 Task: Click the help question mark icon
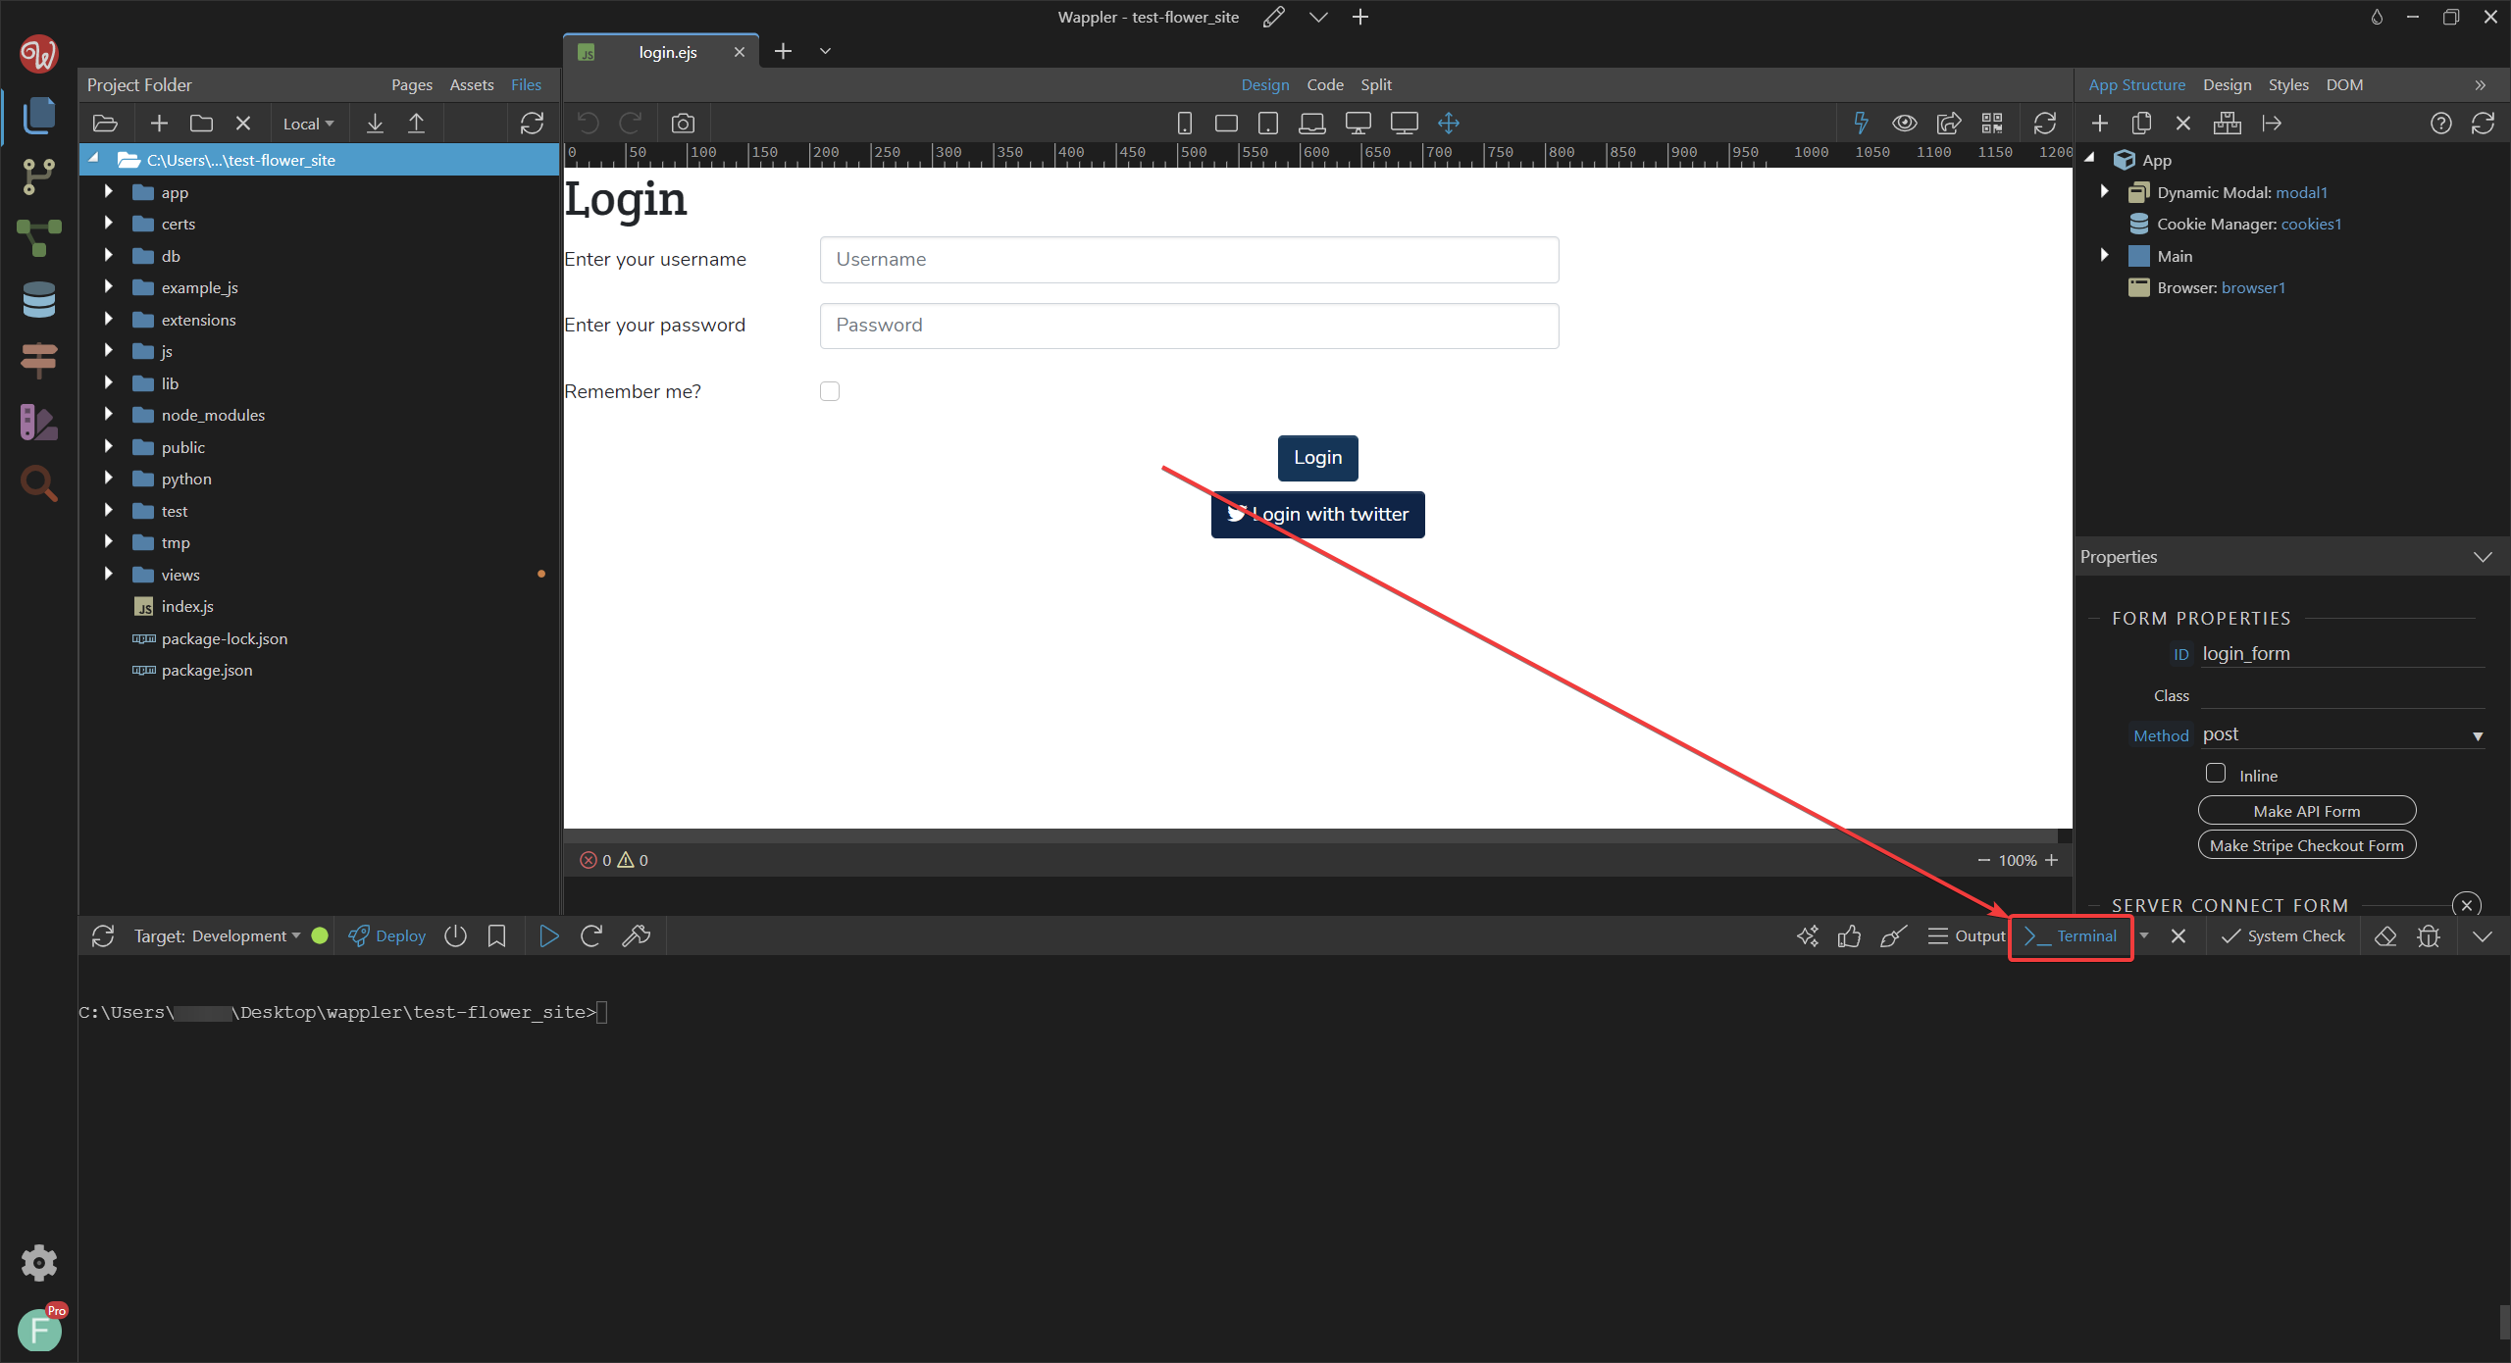pos(2440,123)
